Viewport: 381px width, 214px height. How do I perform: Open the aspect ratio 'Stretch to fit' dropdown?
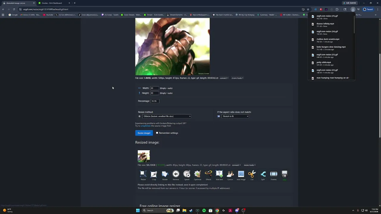point(235,116)
